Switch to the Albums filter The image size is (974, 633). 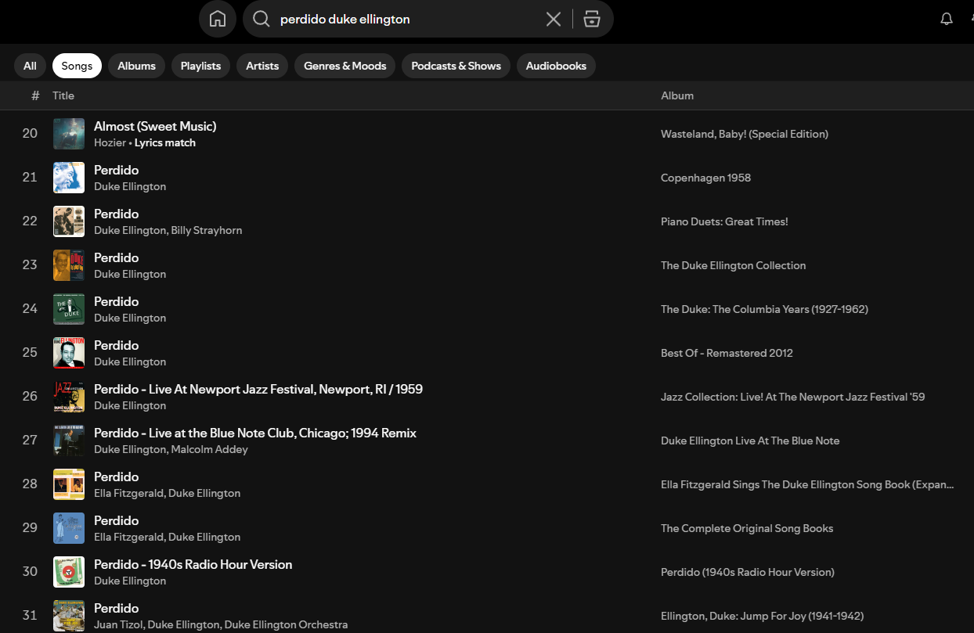(x=136, y=66)
